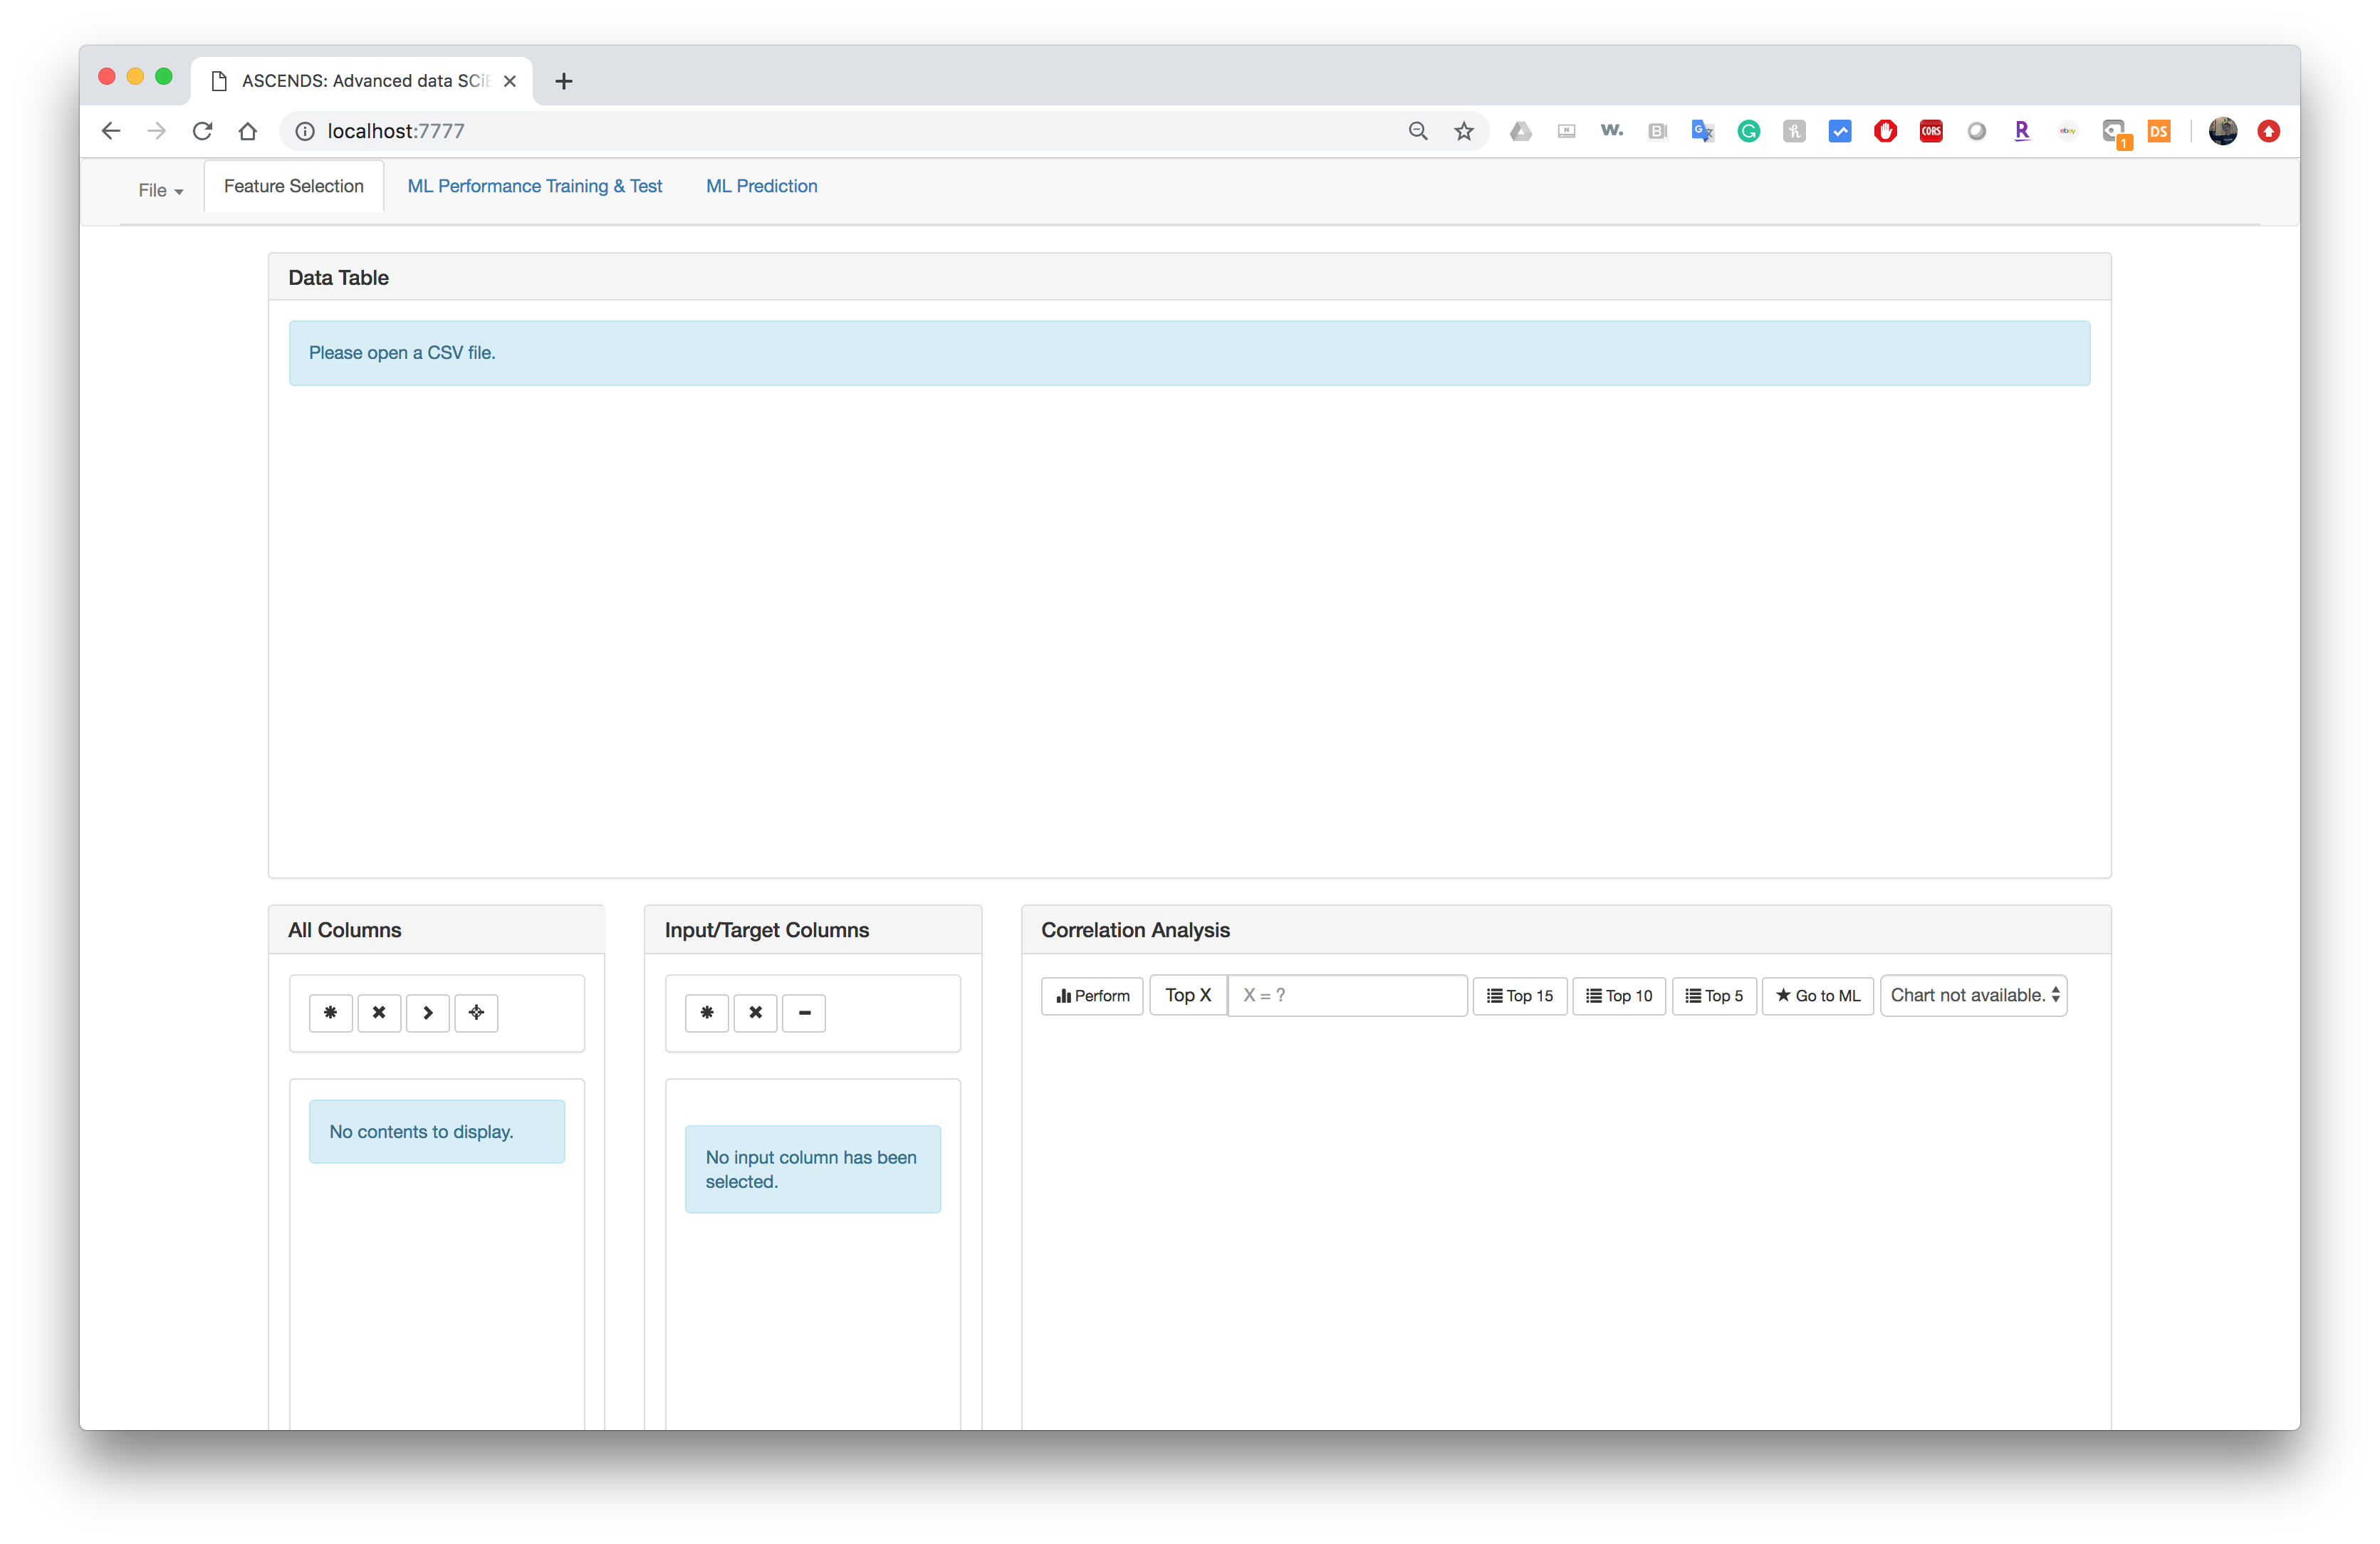Click X button in Input/Target Columns panel
Image resolution: width=2380 pixels, height=1544 pixels.
pos(755,1012)
